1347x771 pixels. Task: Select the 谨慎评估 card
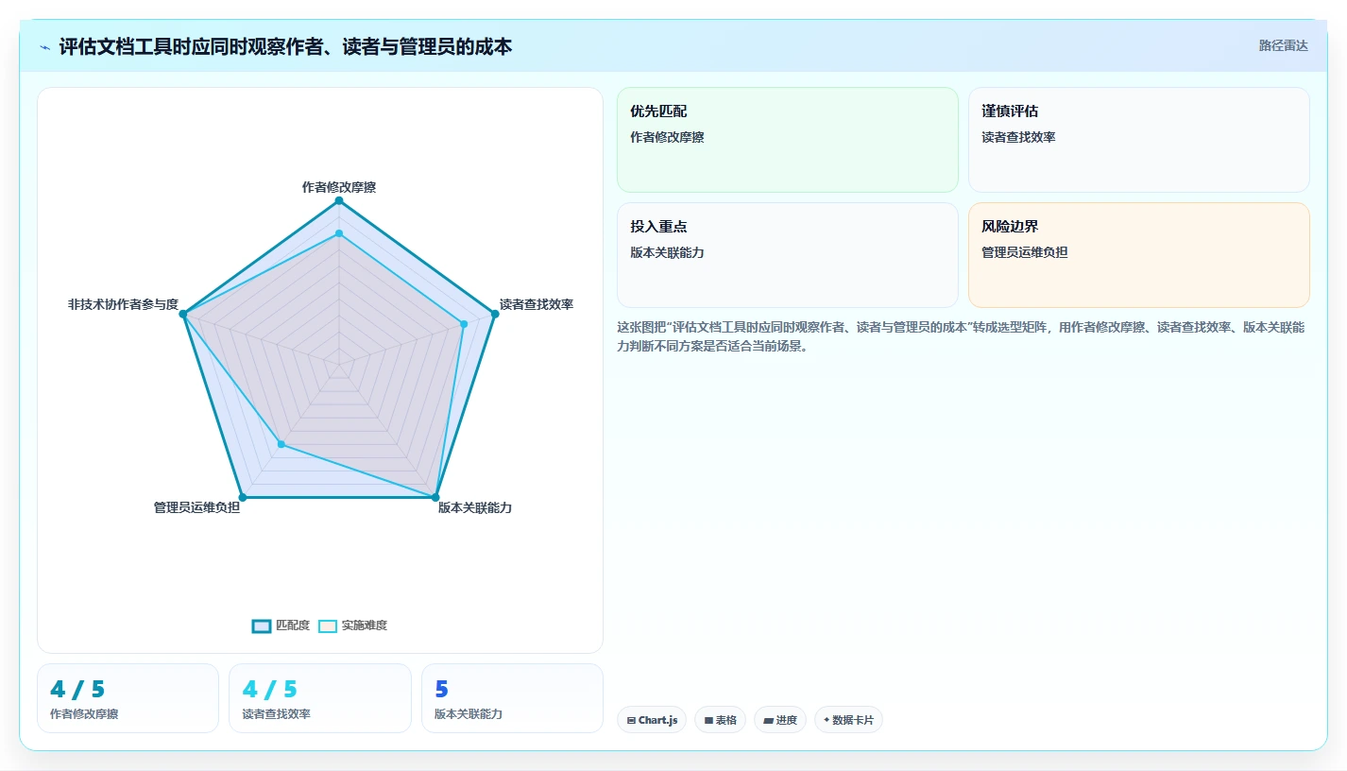pos(1139,140)
